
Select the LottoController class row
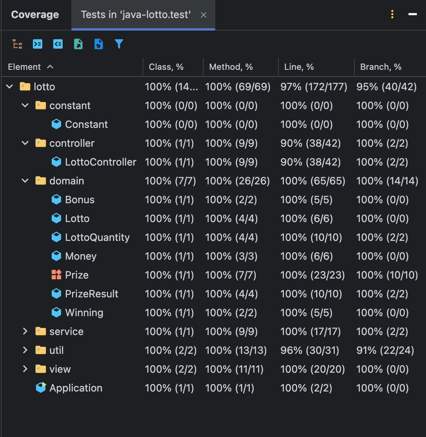tap(213, 162)
